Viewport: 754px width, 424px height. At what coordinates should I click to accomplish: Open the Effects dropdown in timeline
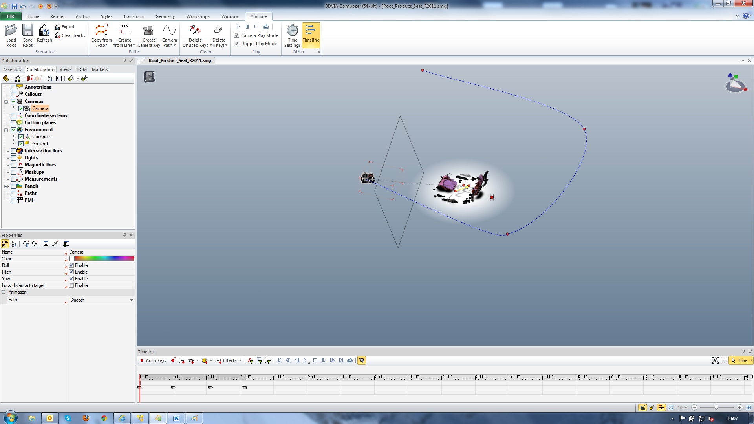tap(240, 361)
